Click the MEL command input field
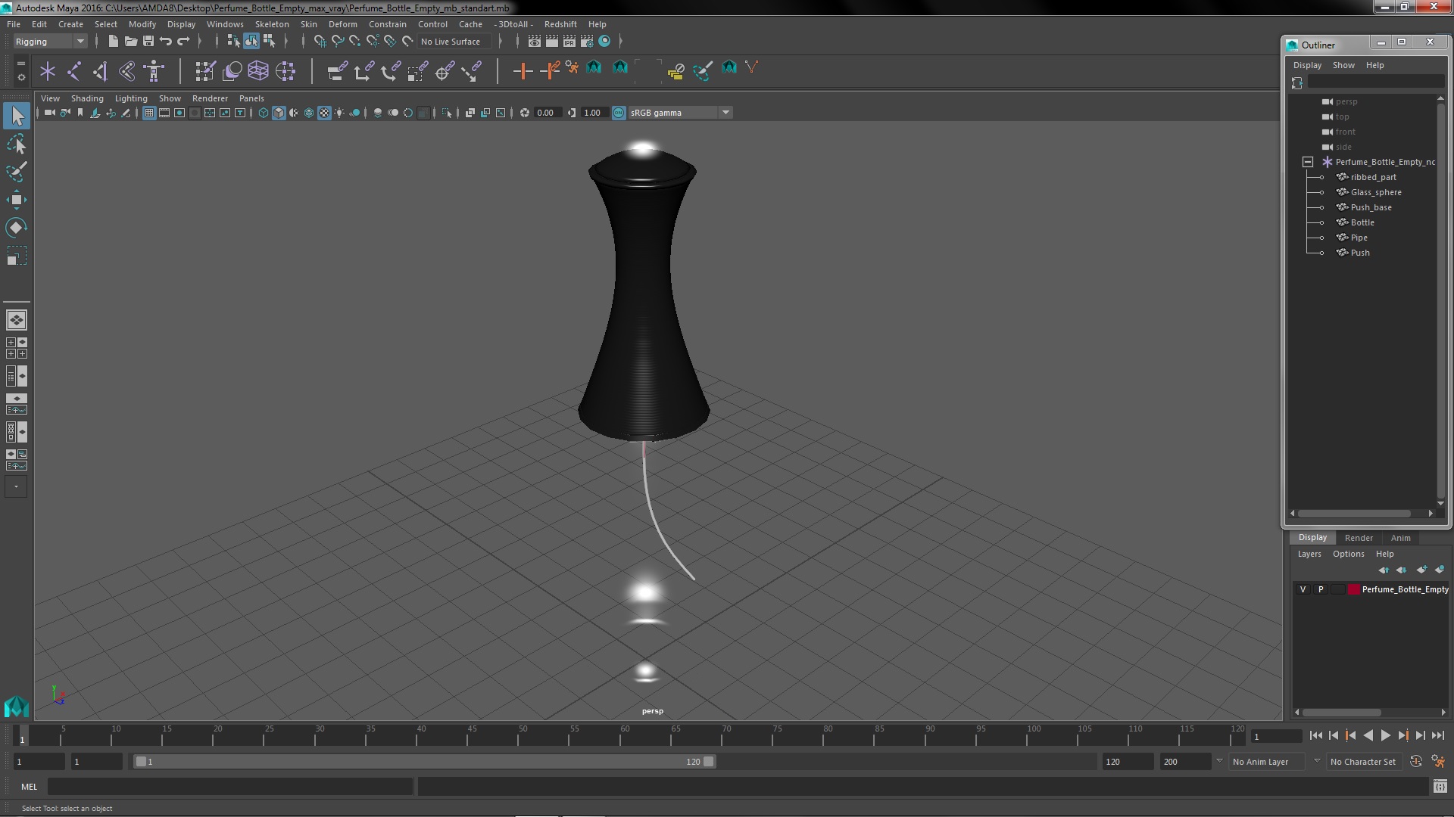The height and width of the screenshot is (817, 1454). (x=230, y=787)
